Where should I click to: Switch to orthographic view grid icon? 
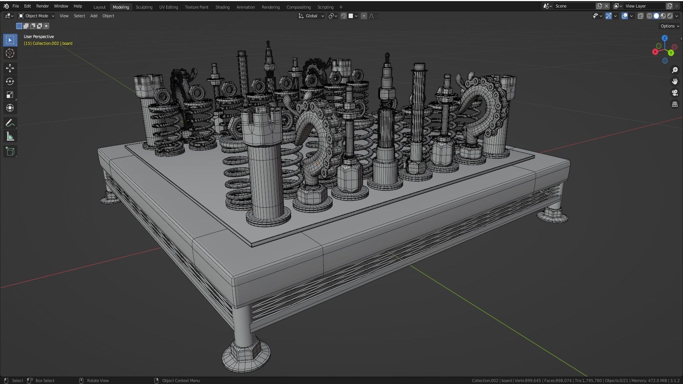click(x=675, y=104)
